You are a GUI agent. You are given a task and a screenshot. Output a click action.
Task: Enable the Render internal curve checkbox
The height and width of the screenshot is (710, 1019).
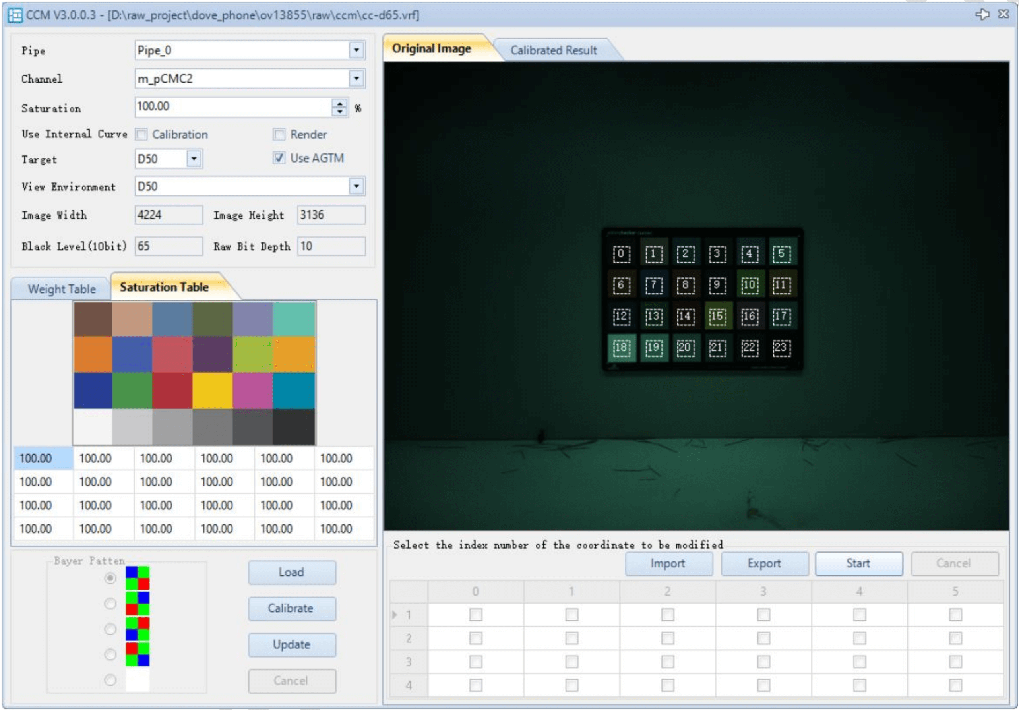pos(279,134)
